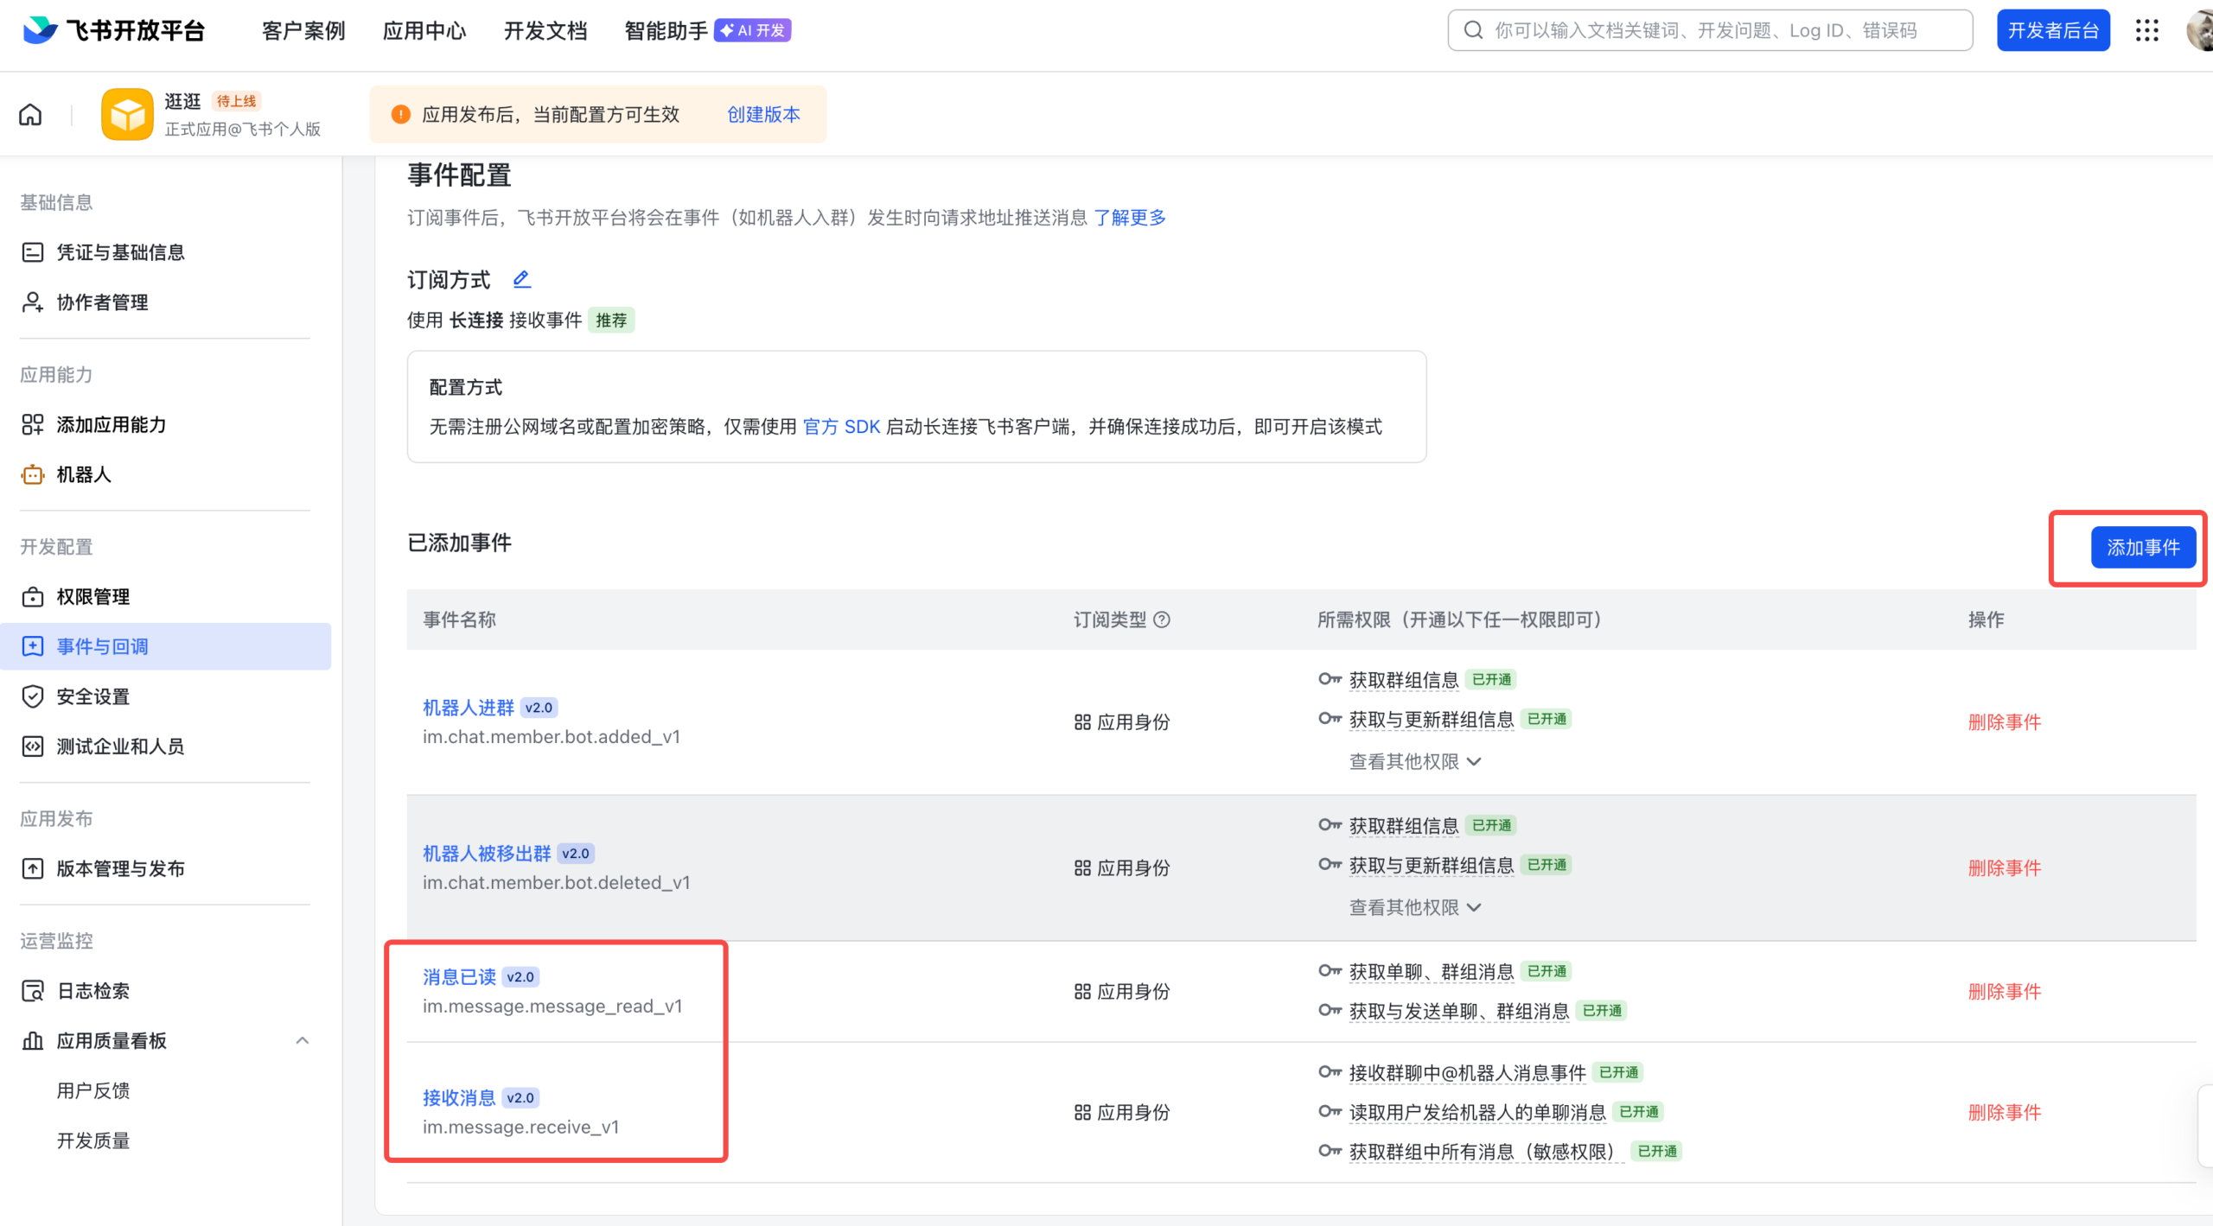Expand 查看其他权限 under 机器人被移出群

point(1414,907)
